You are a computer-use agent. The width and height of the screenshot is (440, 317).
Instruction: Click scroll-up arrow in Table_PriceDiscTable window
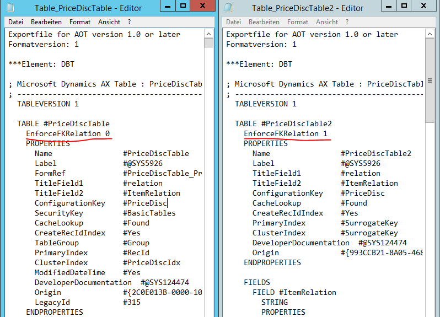tap(208, 33)
